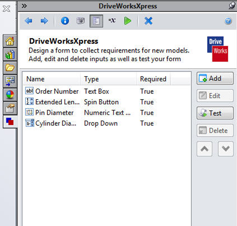The image size is (237, 226).
Task: Select the Pin Diameter row
Action: click(x=107, y=113)
